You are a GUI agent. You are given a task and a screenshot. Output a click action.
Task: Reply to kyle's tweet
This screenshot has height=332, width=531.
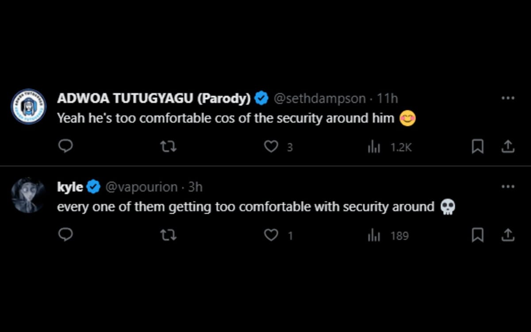[65, 235]
